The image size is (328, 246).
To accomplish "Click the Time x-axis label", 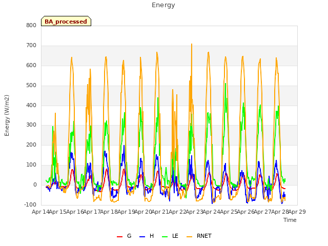I will point(290,220).
